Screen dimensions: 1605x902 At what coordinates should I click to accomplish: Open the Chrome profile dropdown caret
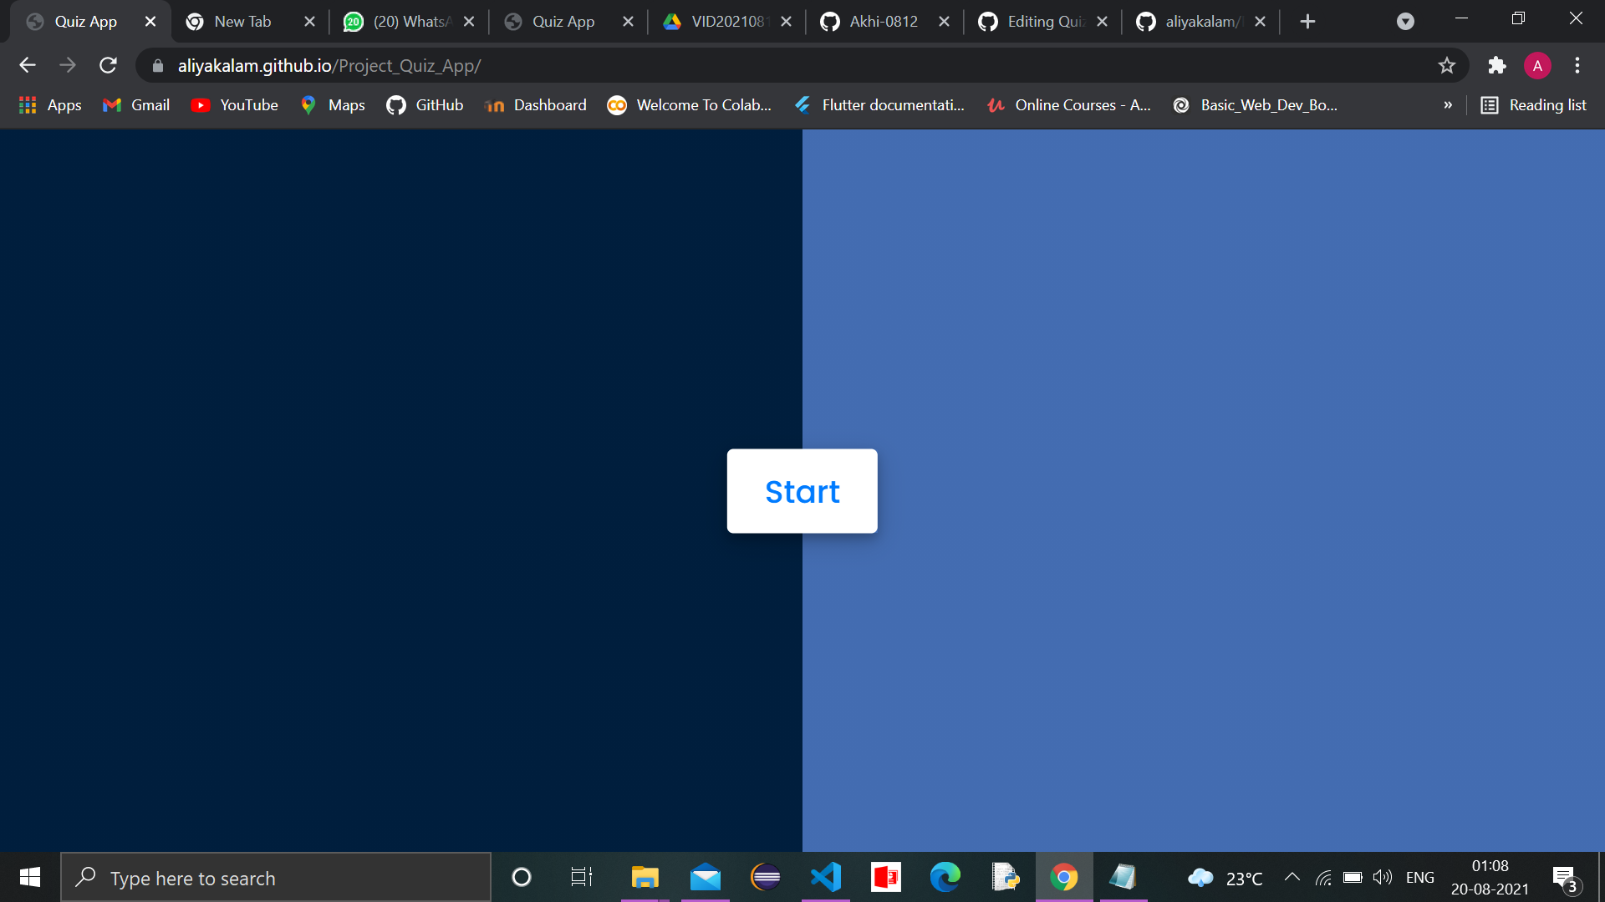point(1404,21)
